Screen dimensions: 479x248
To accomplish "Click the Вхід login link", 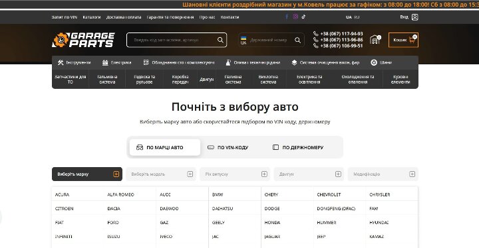I will point(404,17).
